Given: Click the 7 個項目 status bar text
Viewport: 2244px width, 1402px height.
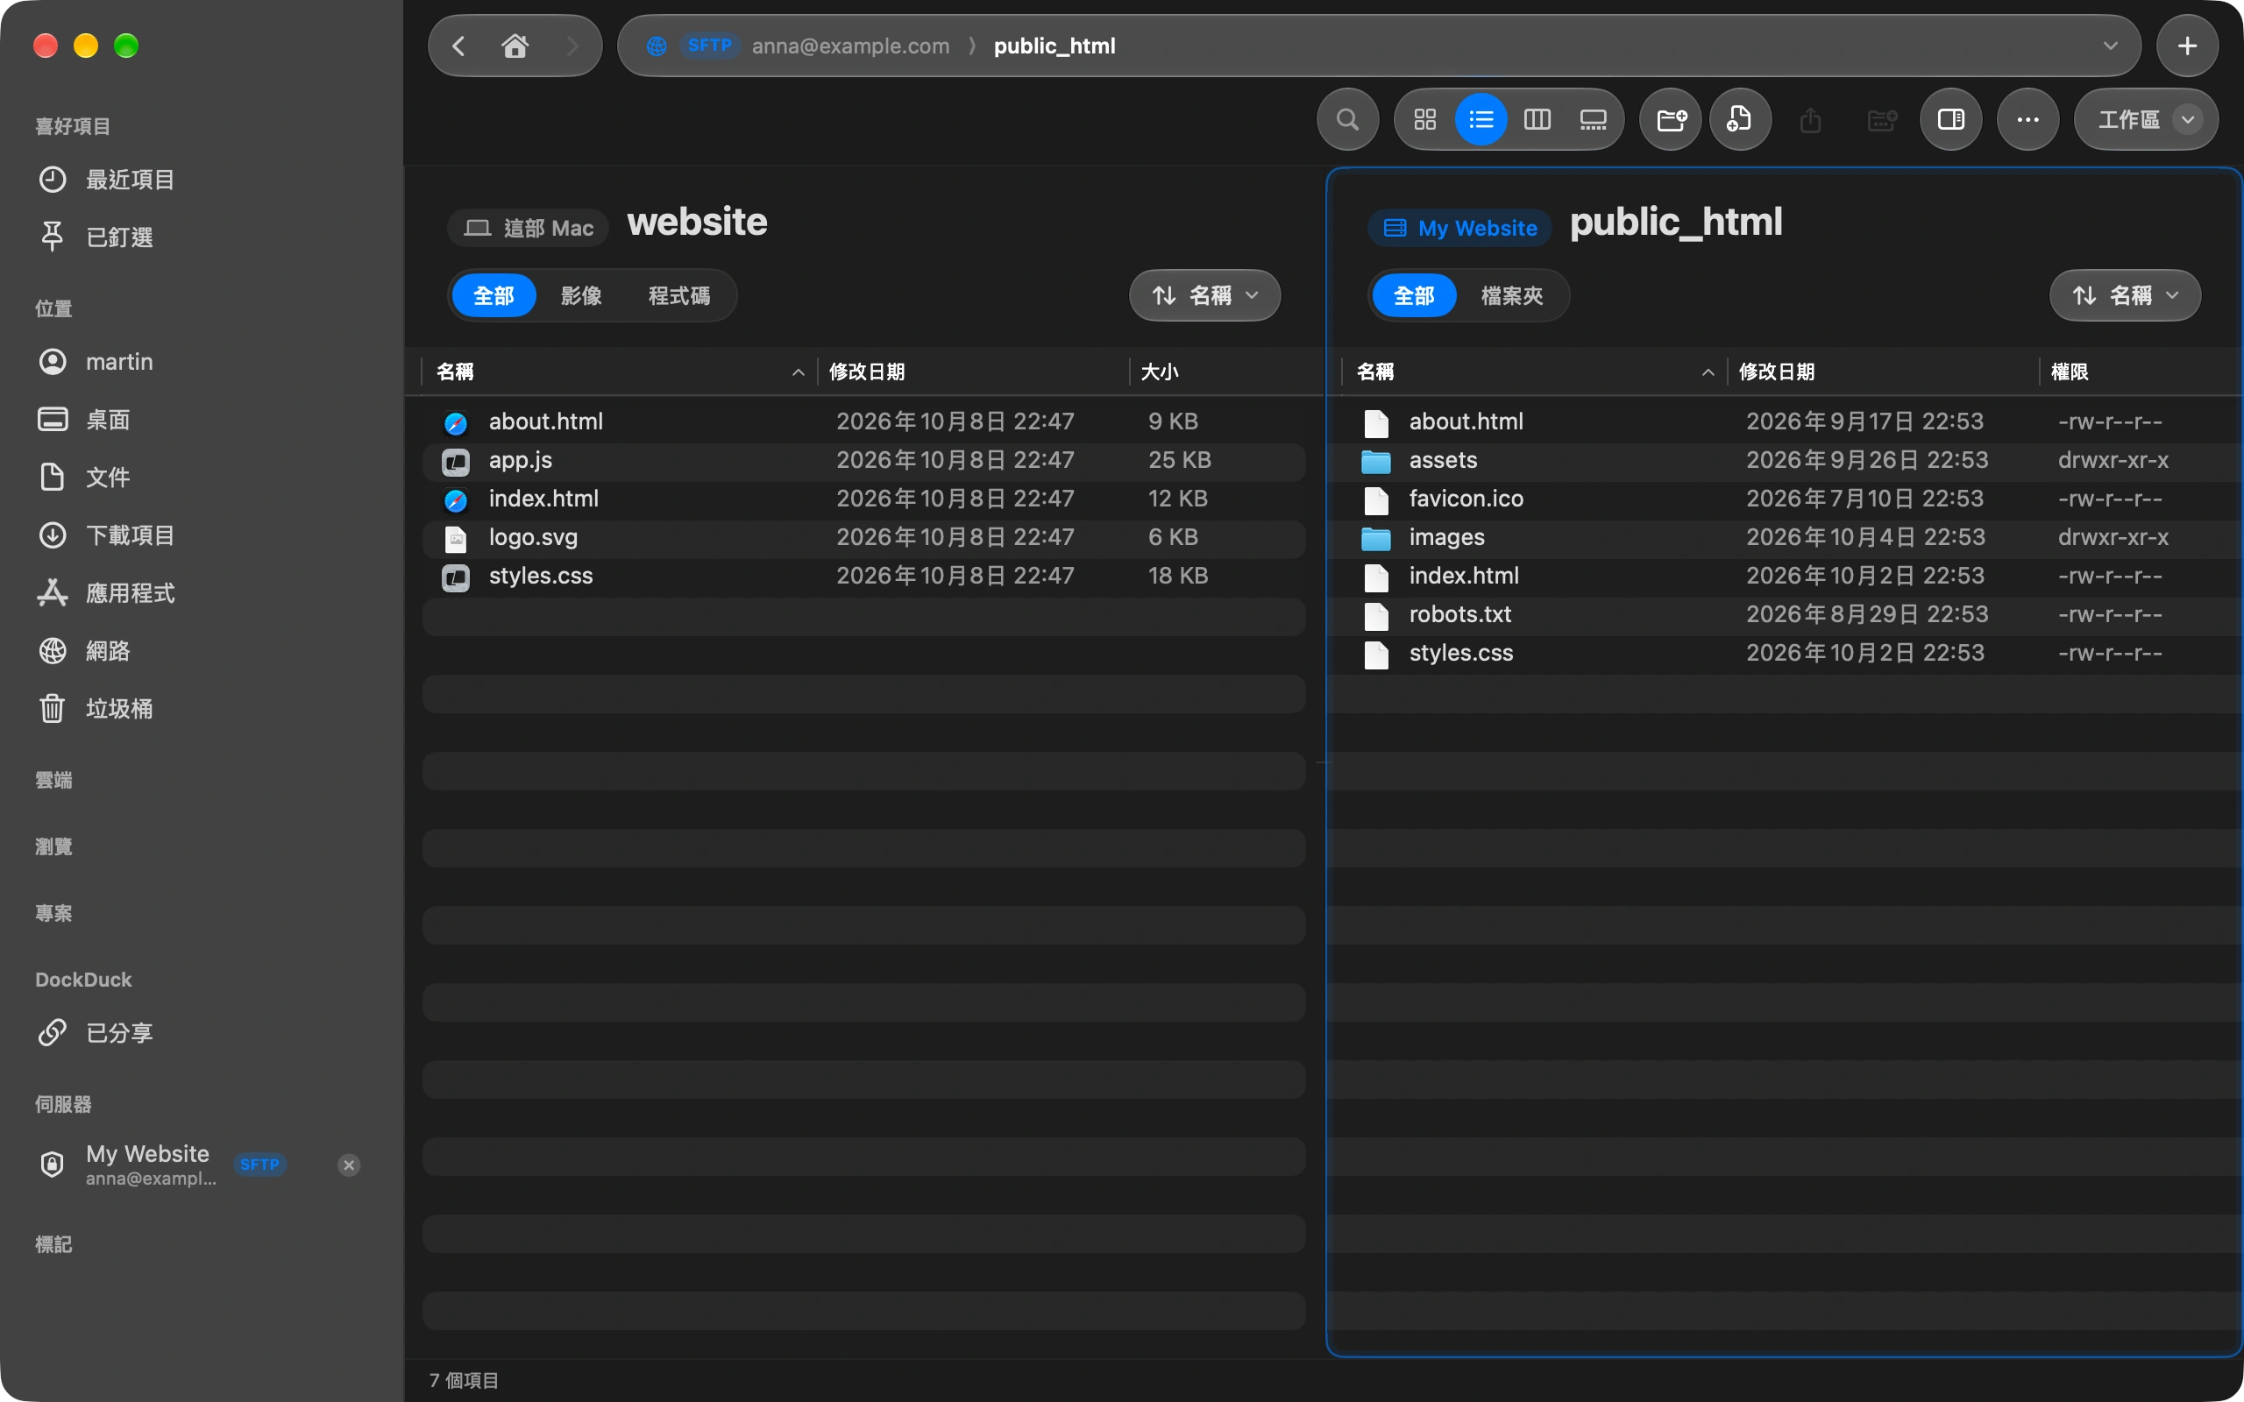Looking at the screenshot, I should point(464,1381).
